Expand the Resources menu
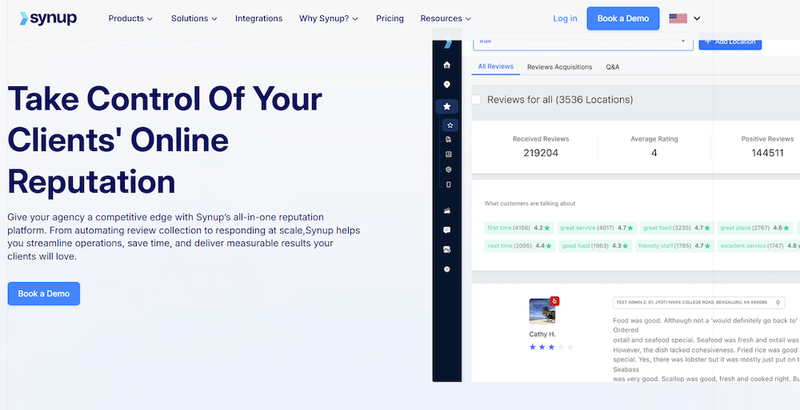This screenshot has height=410, width=800. pos(446,18)
